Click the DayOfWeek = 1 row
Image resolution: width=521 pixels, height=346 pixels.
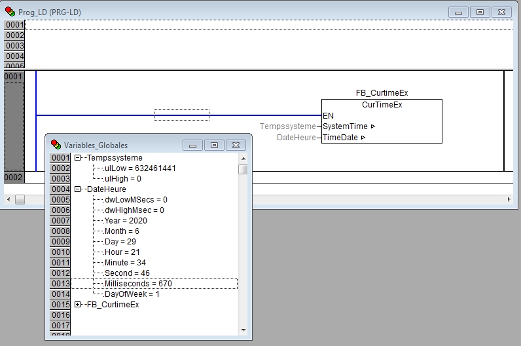[131, 294]
